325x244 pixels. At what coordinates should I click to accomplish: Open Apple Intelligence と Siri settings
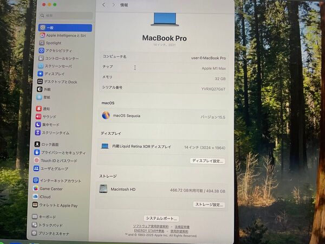tap(63, 35)
